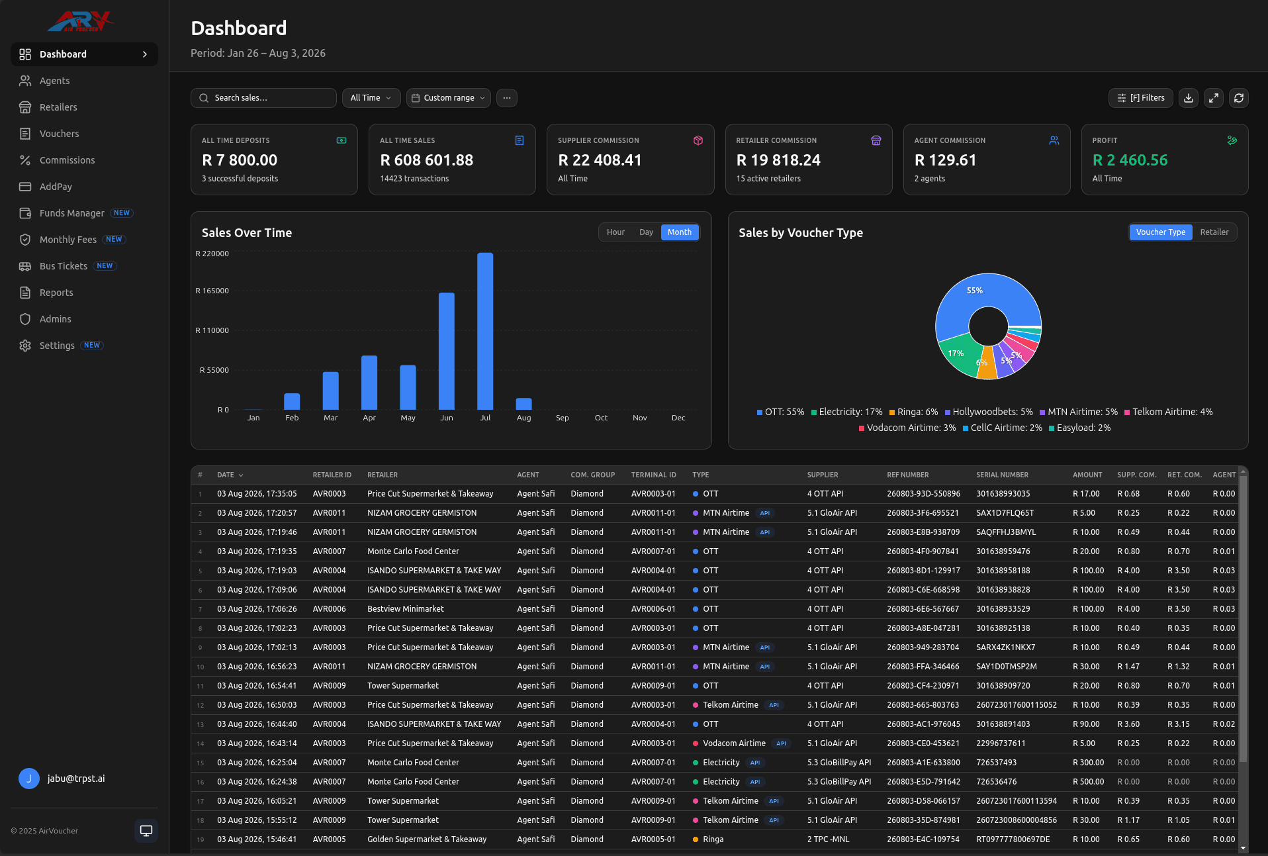This screenshot has height=856, width=1268.
Task: Click the AirVoucher logo
Action: click(x=81, y=21)
